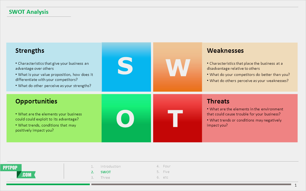Open agenda item Three
The width and height of the screenshot is (306, 191).
(x=105, y=178)
